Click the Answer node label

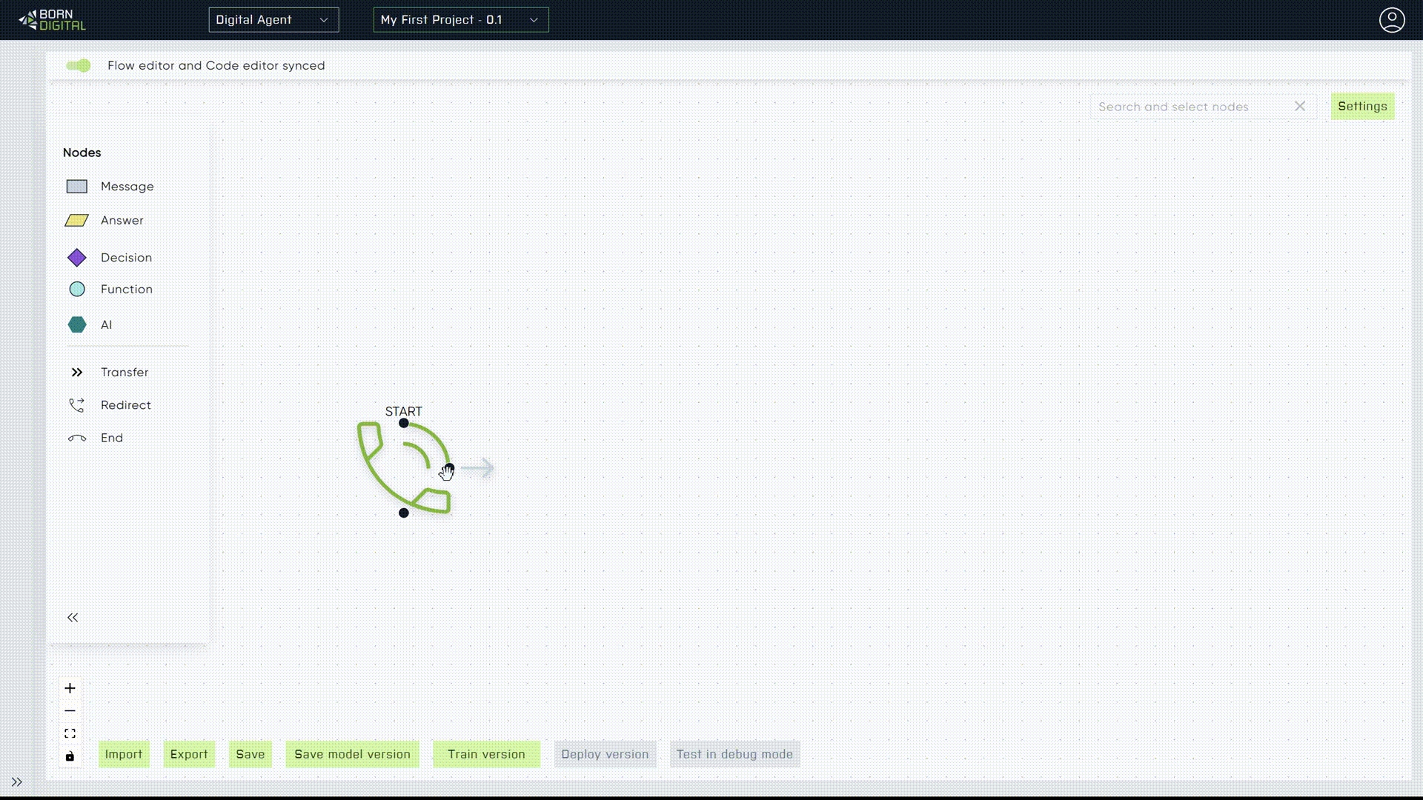(122, 221)
